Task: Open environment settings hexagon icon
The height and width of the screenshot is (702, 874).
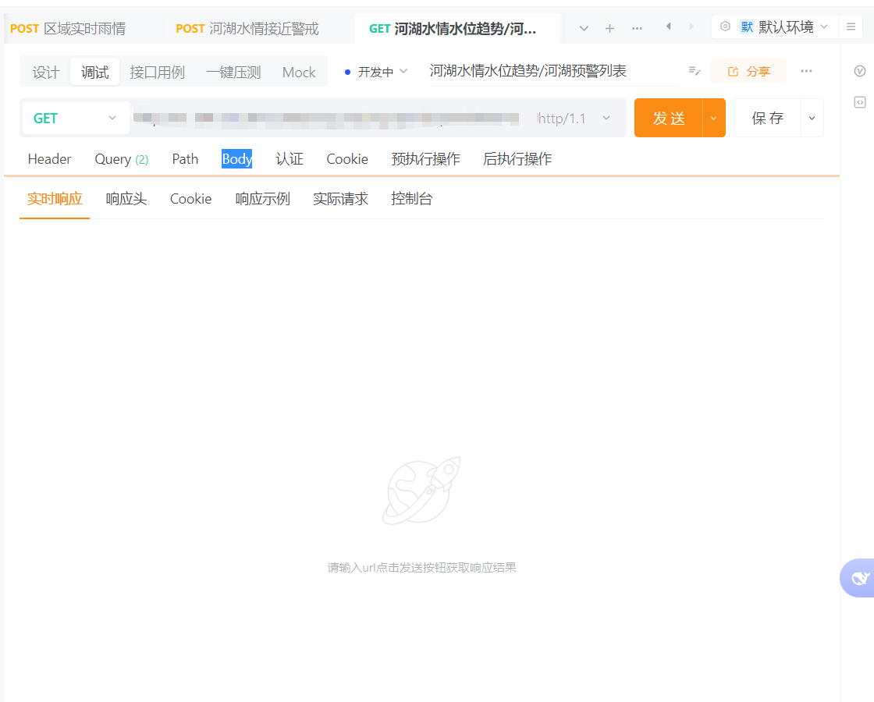Action: click(725, 27)
